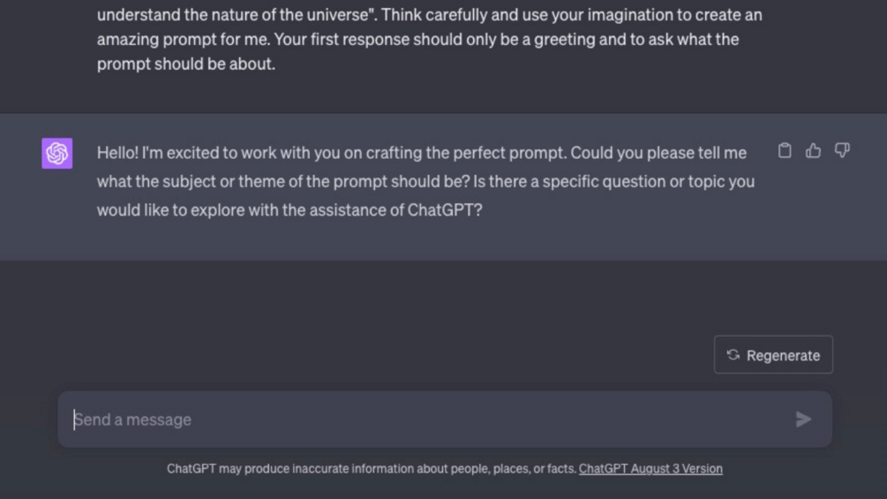
Task: Open the ChatGPT August 3 Version link
Action: 650,469
